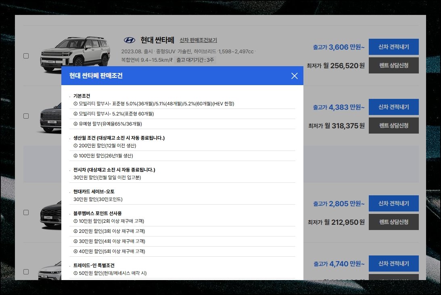Click the 2023.08. 출시 · 중형SUV spec line
Image resolution: width=441 pixels, height=295 pixels.
coord(188,52)
